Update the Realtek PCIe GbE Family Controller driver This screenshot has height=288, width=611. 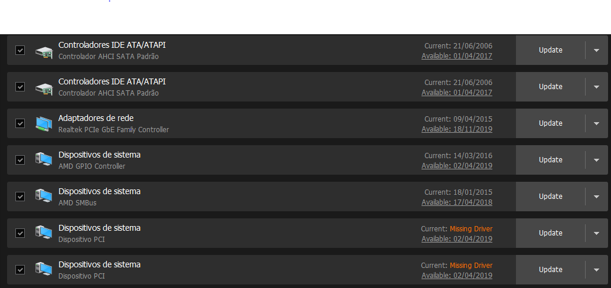(x=550, y=123)
